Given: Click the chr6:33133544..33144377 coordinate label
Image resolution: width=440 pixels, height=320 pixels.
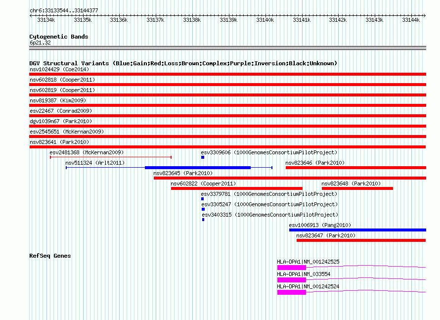Looking at the screenshot, I should [x=64, y=11].
